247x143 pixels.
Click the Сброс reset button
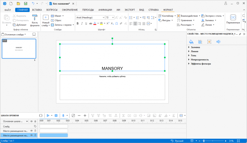[x=56, y=20]
